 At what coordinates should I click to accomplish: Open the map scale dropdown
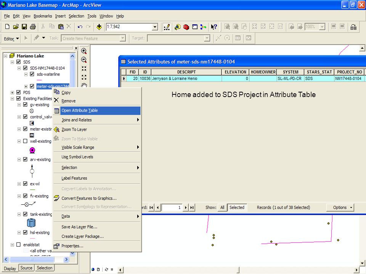tap(155, 27)
